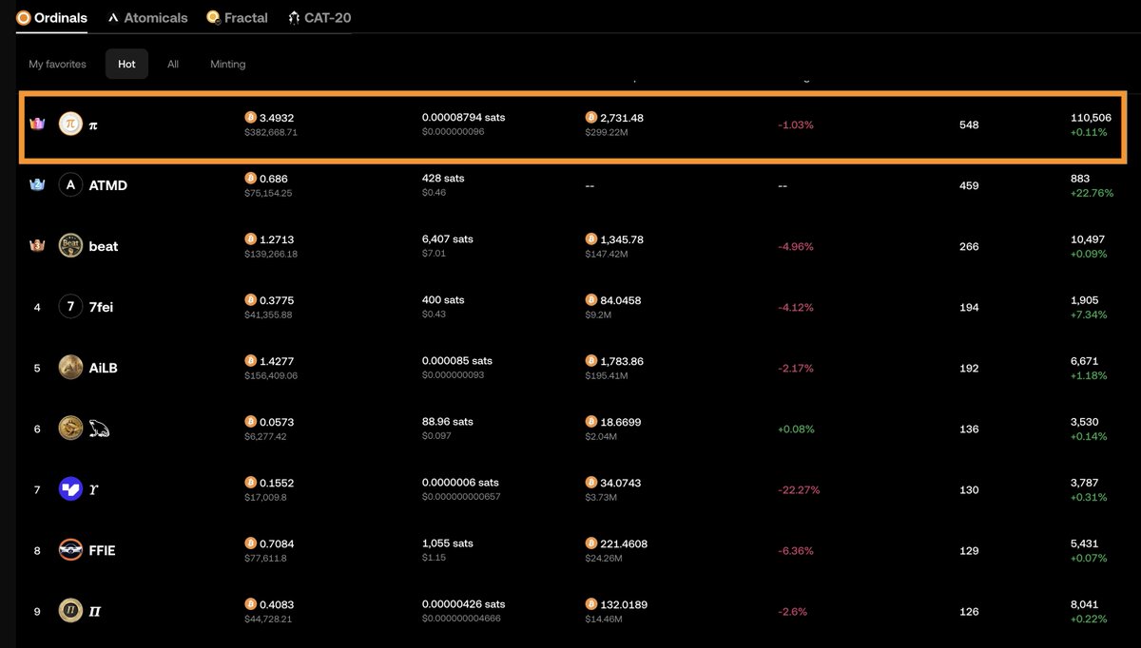Click the 7fei token logo
This screenshot has width=1141, height=648.
click(70, 307)
